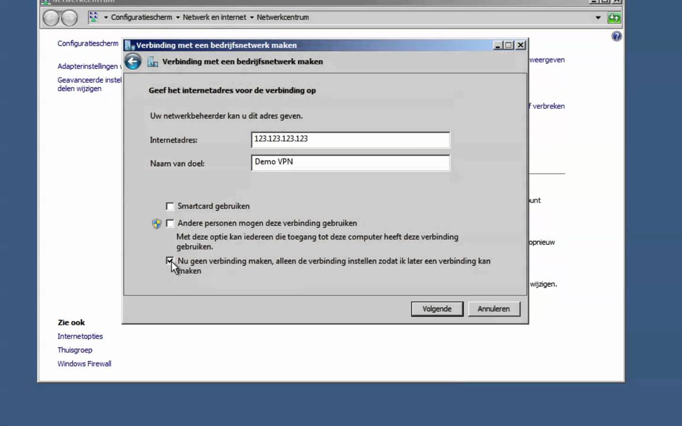Enable 'Smartcard gebruiken' checkbox
The height and width of the screenshot is (426, 682).
(x=170, y=206)
